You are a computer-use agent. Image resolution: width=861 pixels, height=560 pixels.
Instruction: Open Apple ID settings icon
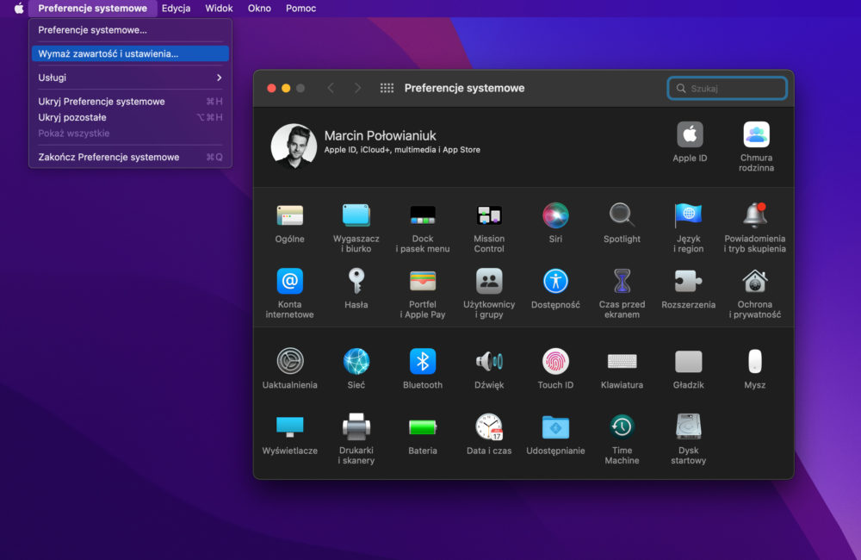click(x=690, y=134)
